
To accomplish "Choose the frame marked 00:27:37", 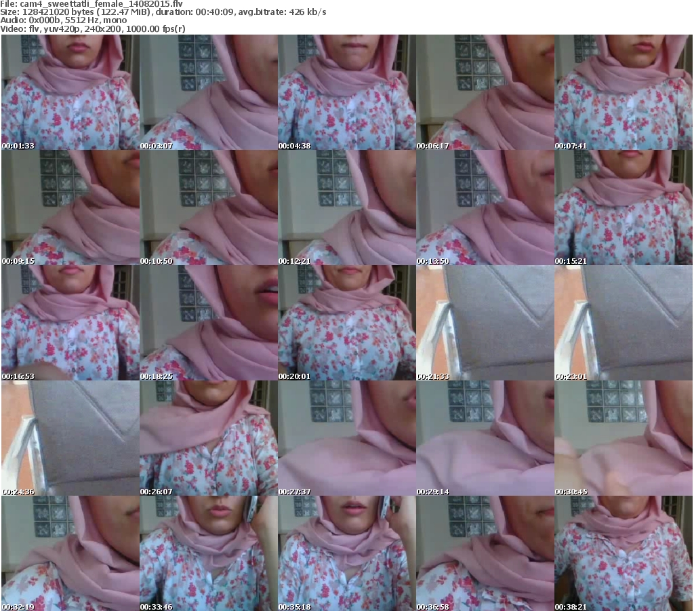I will coord(346,438).
